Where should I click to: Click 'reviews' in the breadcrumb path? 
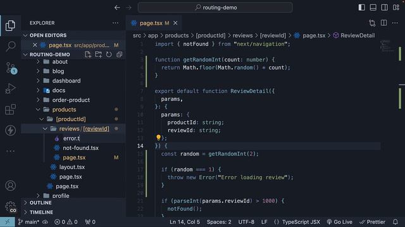(242, 35)
